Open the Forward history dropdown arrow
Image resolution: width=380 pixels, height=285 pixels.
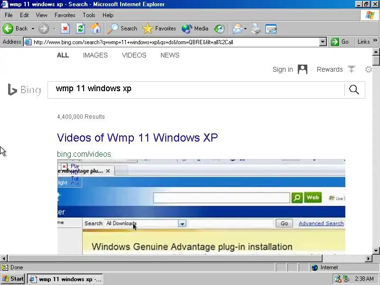(54, 28)
